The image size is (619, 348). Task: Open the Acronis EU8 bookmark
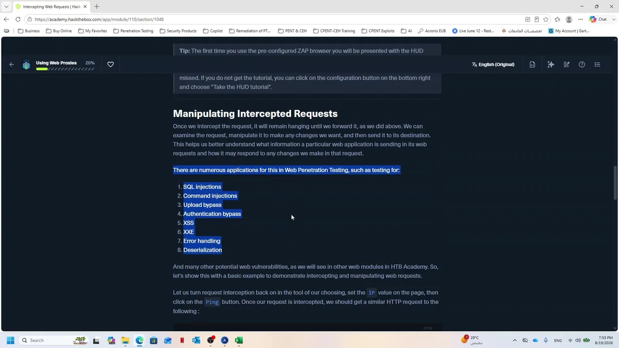[x=432, y=31]
